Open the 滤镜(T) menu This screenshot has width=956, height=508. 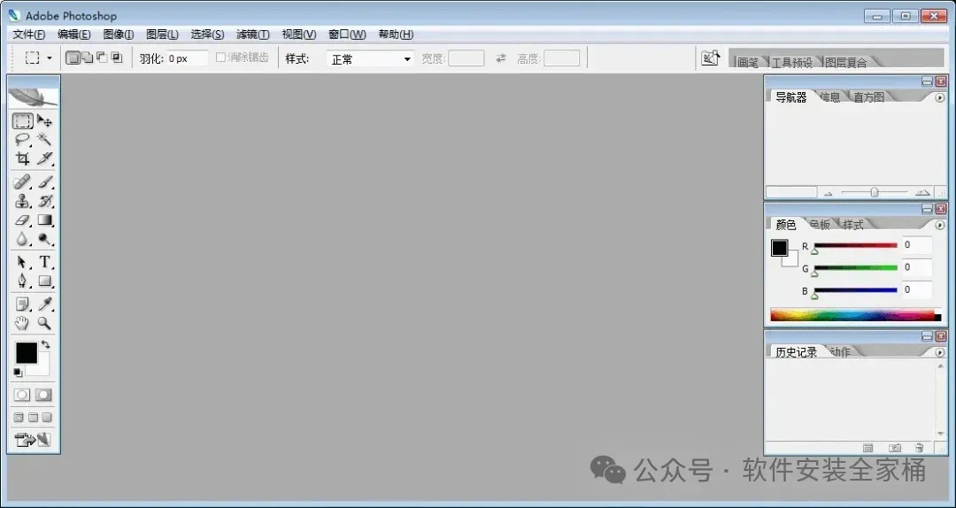coord(253,35)
